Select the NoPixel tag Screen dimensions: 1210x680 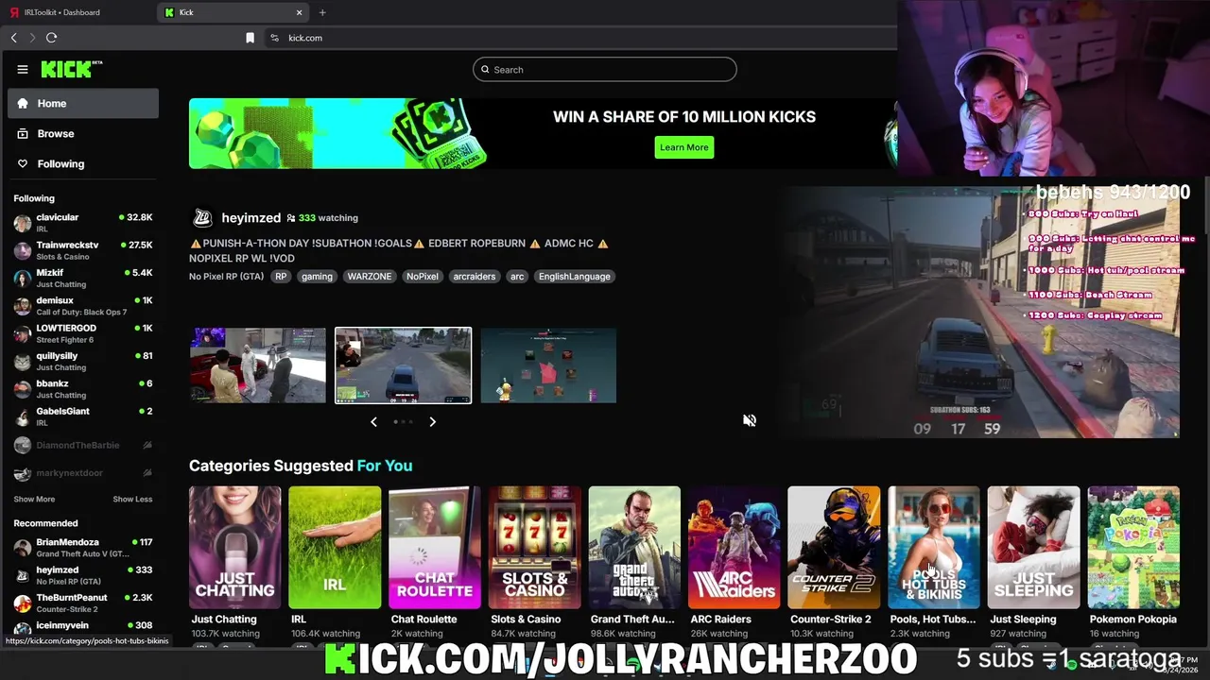(x=422, y=277)
